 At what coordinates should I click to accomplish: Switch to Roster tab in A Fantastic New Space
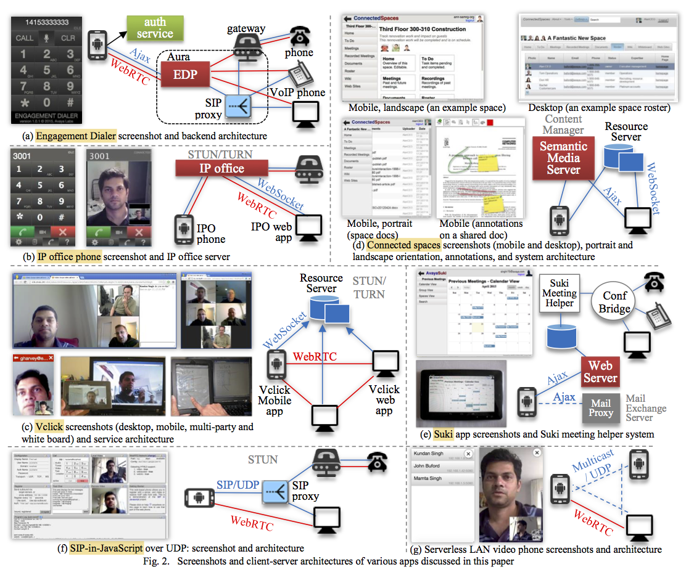pyautogui.click(x=618, y=46)
